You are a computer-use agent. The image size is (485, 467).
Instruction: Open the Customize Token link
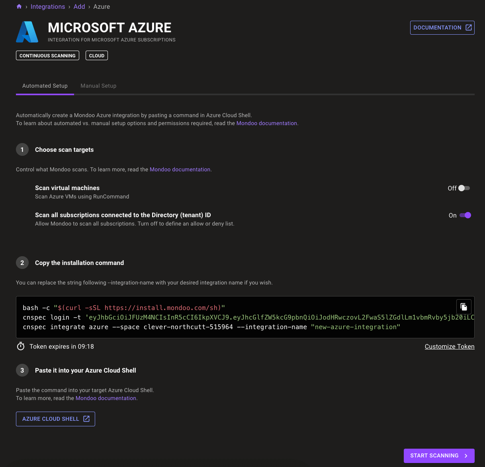pyautogui.click(x=449, y=347)
